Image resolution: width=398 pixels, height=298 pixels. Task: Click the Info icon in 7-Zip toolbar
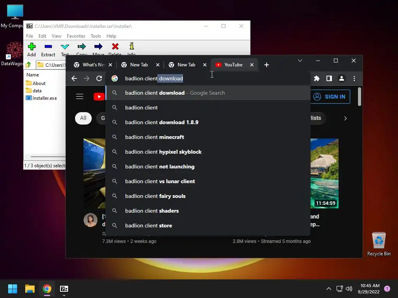coord(131,46)
